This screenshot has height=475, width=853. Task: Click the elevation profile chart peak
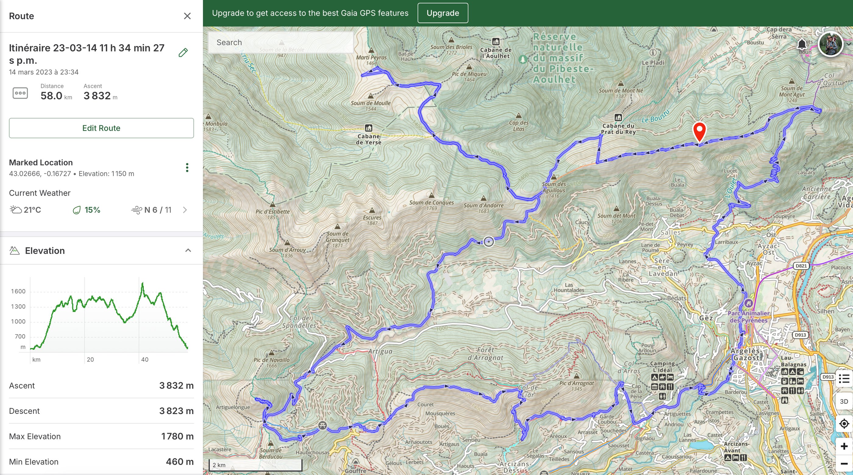pos(142,283)
